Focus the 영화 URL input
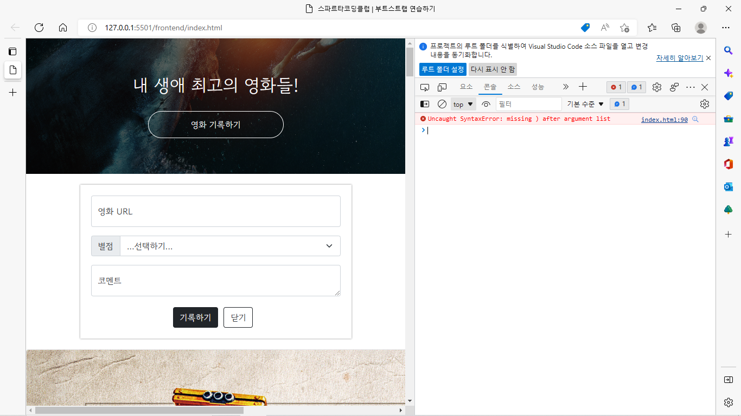The width and height of the screenshot is (741, 416). click(x=216, y=211)
